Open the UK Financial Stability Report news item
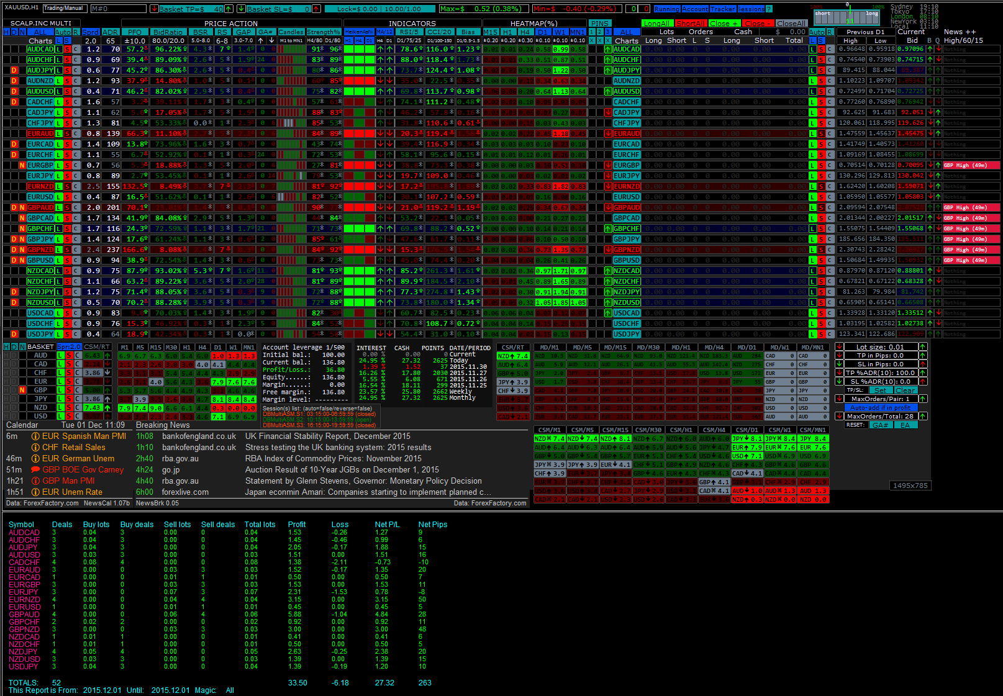The height and width of the screenshot is (696, 1003). click(x=328, y=436)
